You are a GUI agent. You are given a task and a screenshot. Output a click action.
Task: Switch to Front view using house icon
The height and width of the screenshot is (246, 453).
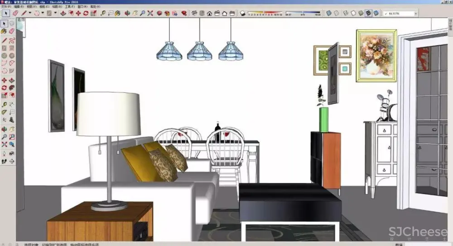[x=209, y=14]
